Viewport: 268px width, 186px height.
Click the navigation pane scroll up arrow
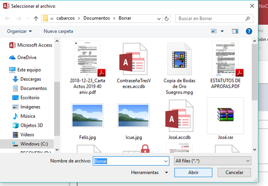click(57, 41)
